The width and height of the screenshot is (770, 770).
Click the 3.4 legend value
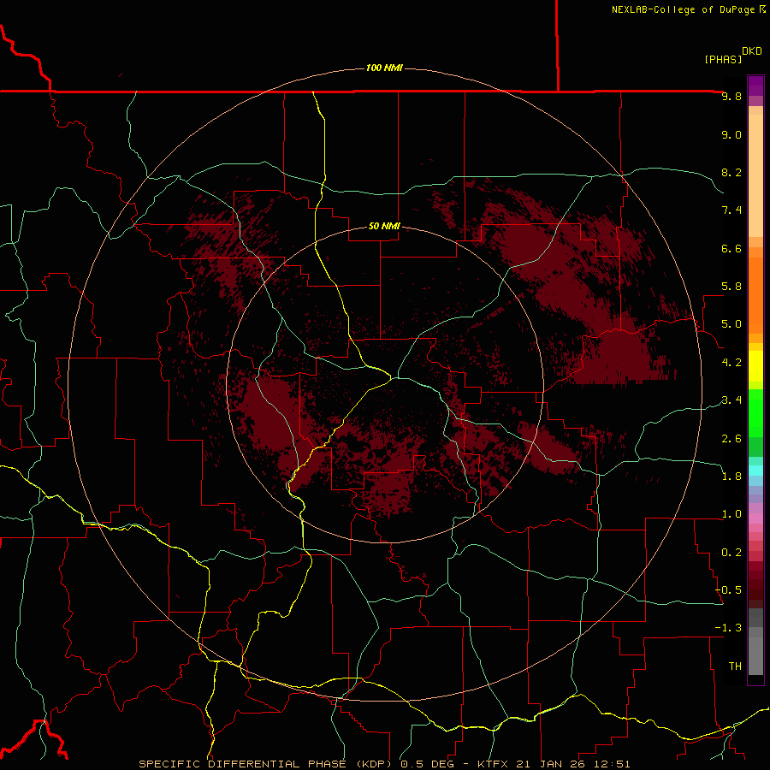point(731,400)
